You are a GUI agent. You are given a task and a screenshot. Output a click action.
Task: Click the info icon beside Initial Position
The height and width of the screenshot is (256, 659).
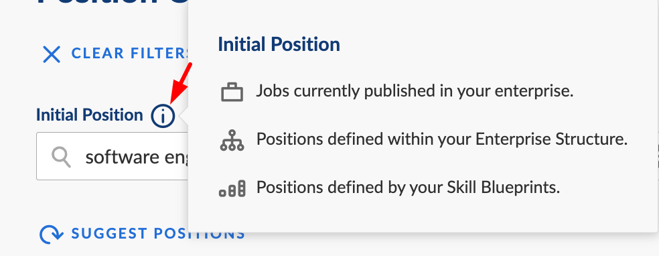(x=163, y=115)
